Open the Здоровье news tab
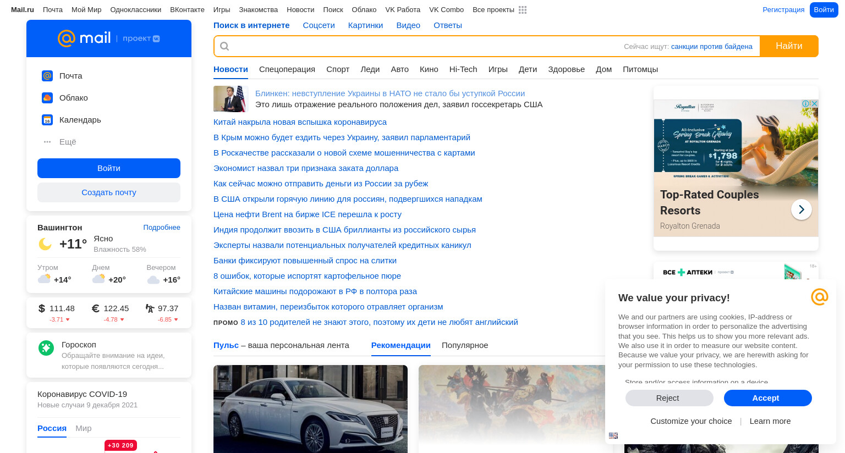This screenshot has height=453, width=845. [566, 69]
